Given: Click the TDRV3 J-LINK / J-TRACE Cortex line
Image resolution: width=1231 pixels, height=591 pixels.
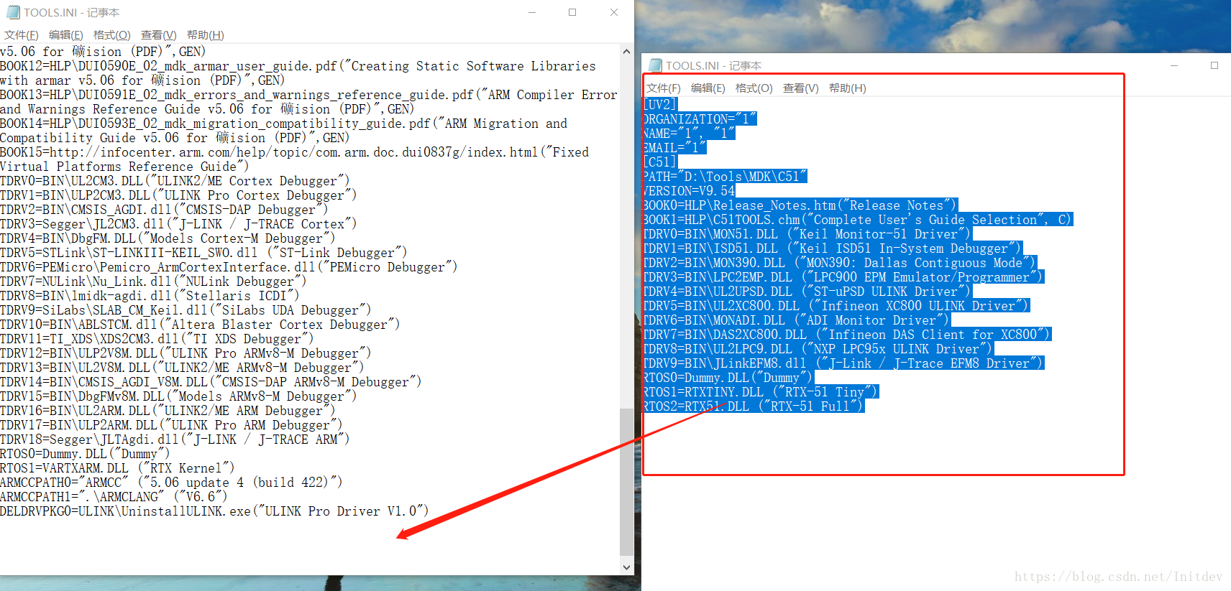Looking at the screenshot, I should [x=178, y=224].
